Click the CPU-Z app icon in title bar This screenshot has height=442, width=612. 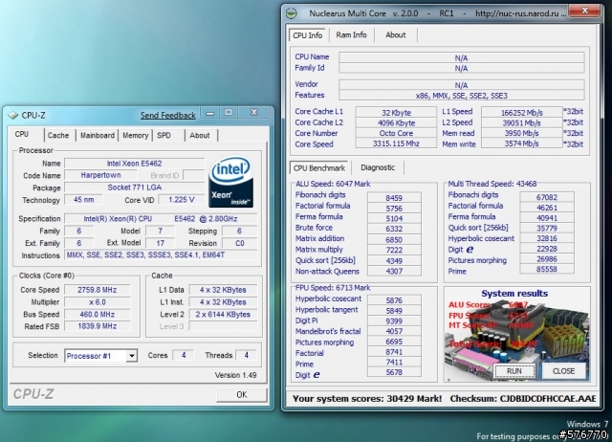click(13, 115)
